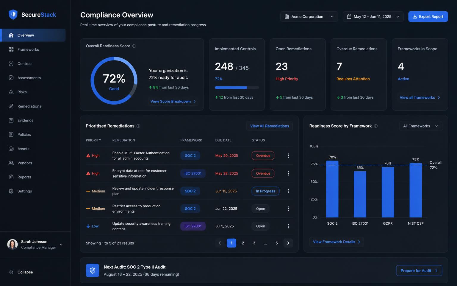
Task: Click the ISO 27001 tag on May 28 row
Action: [x=193, y=173]
